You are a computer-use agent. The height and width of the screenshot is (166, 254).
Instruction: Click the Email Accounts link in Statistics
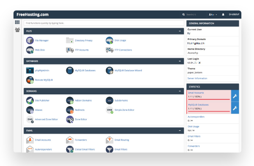[196, 93]
